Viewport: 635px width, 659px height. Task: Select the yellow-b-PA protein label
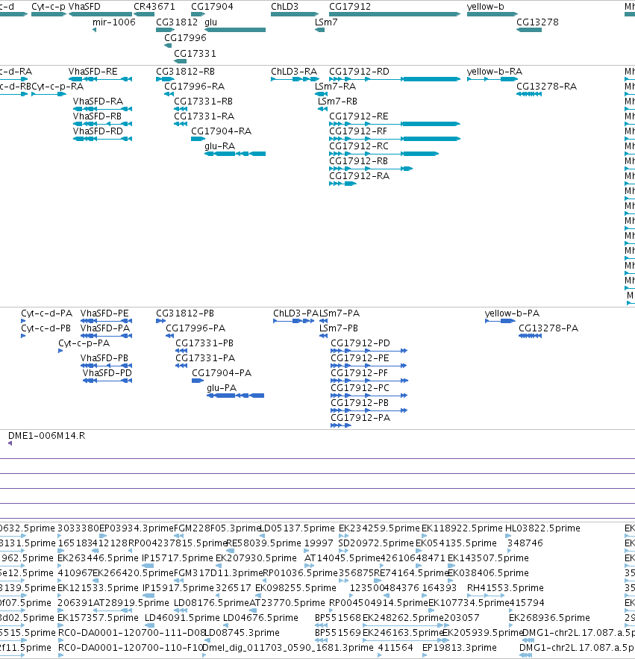[x=513, y=313]
